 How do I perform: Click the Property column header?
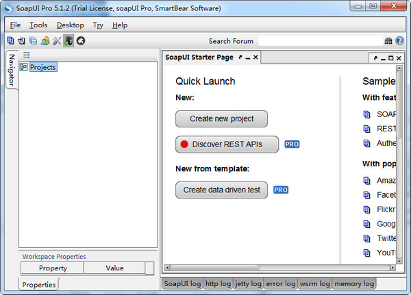52,268
